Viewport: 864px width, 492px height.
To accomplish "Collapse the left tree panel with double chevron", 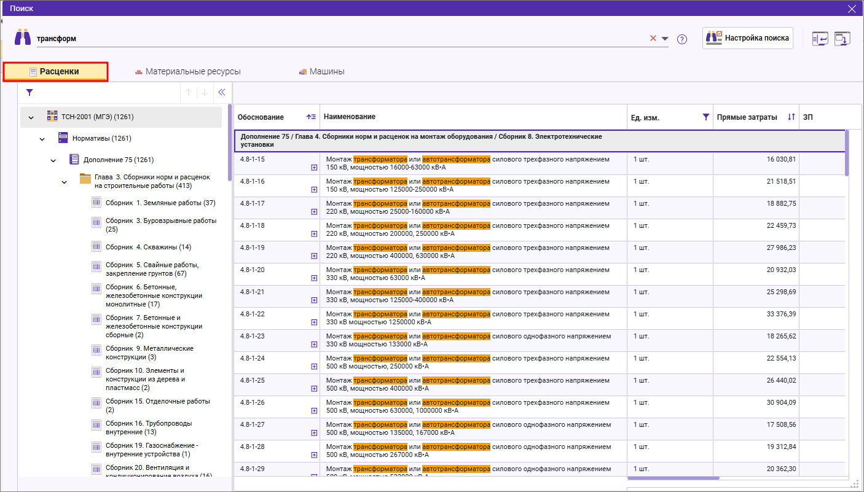I will click(x=222, y=93).
